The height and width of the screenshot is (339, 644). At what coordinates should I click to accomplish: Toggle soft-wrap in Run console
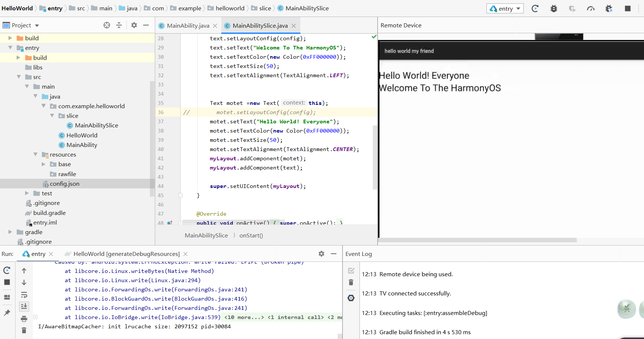click(24, 295)
